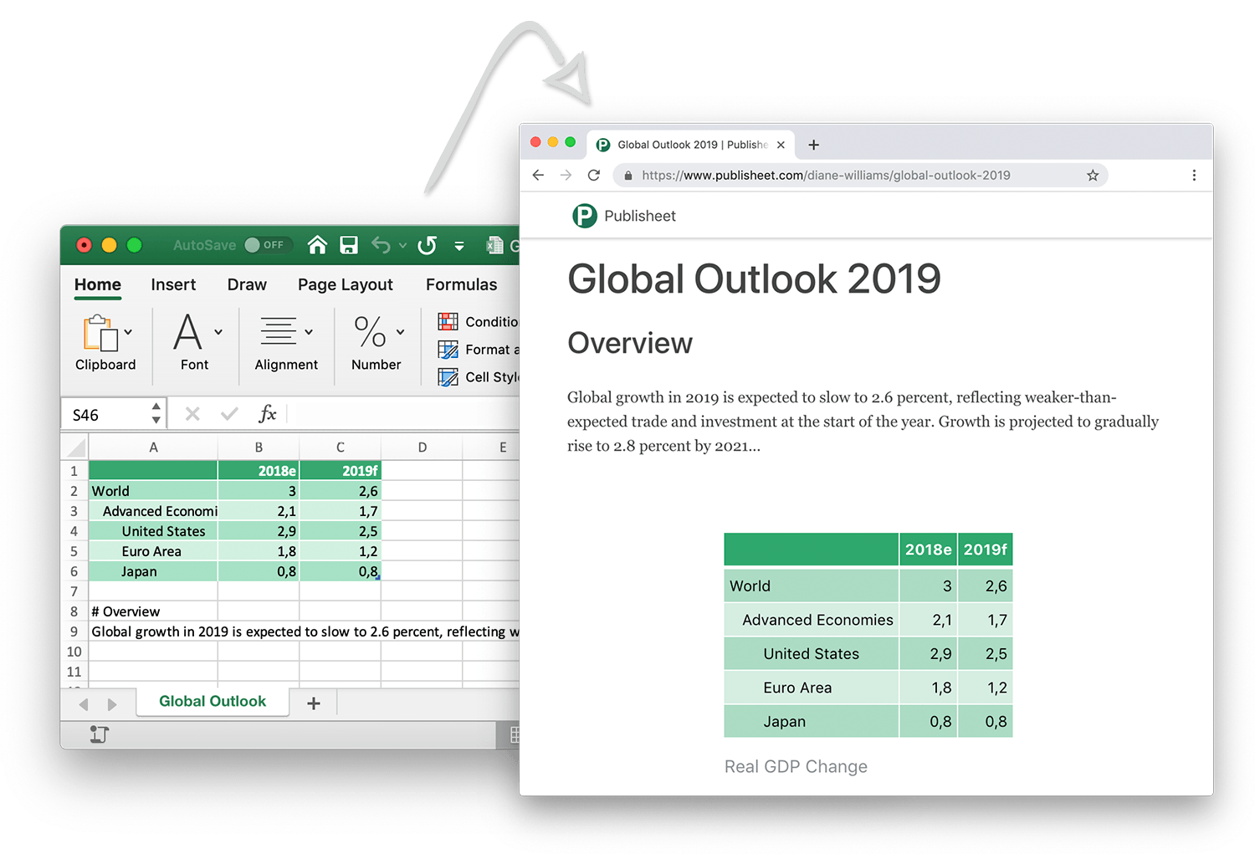Click the Home icon in Excel title bar
1255x854 pixels.
(317, 245)
